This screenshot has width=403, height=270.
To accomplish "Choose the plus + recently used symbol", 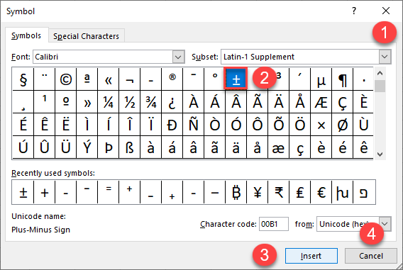I will point(45,192).
